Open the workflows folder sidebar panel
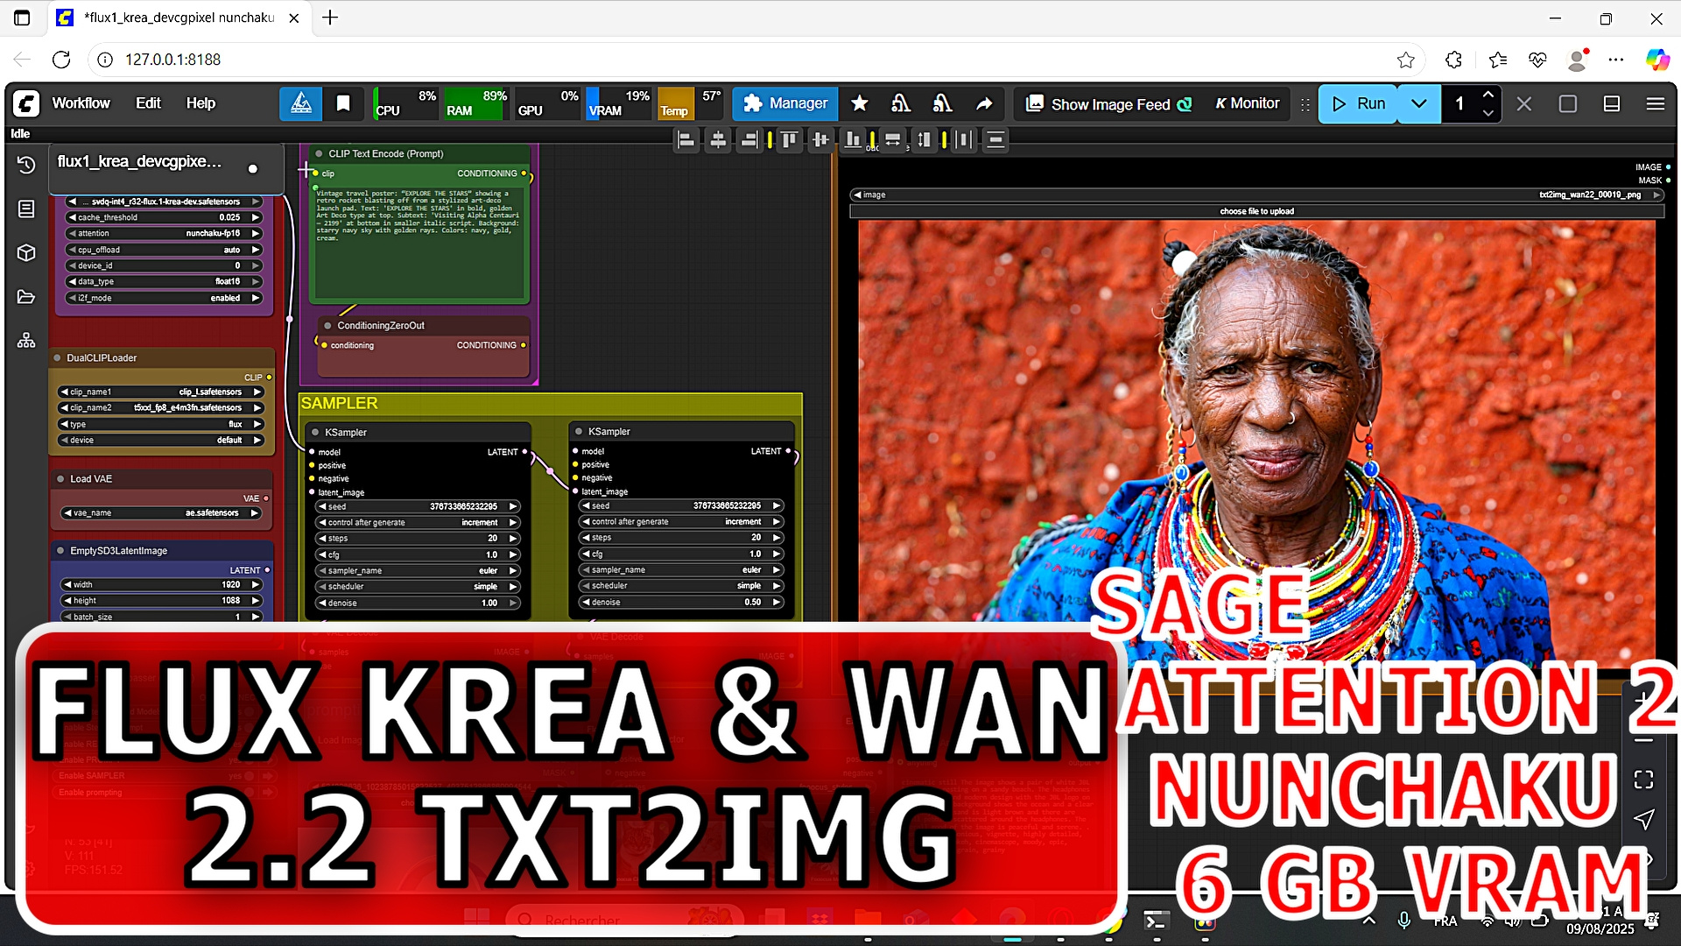This screenshot has height=946, width=1681. pos(26,297)
